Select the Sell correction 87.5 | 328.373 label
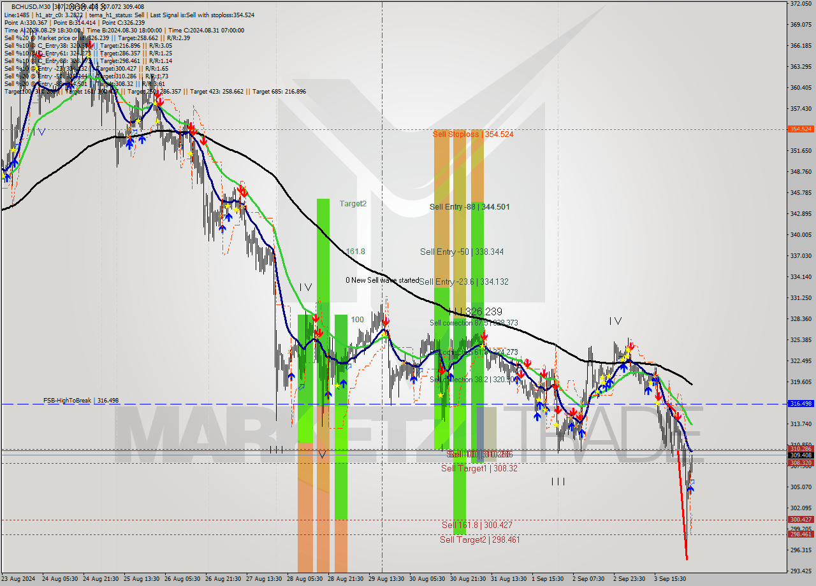The image size is (816, 586). (x=474, y=323)
